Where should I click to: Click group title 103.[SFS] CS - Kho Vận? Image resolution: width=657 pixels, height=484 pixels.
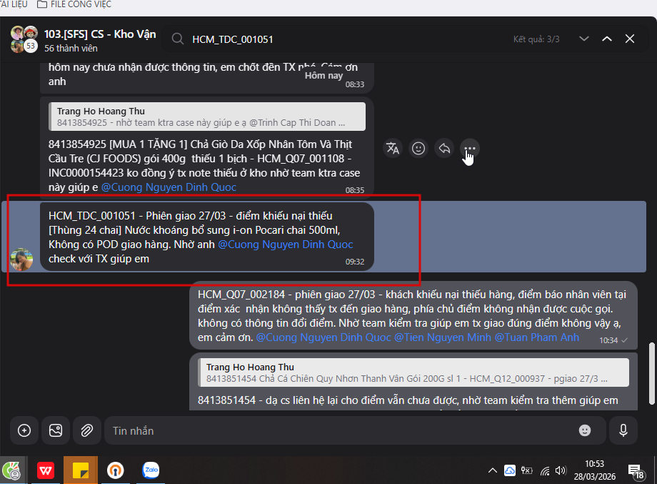click(100, 34)
